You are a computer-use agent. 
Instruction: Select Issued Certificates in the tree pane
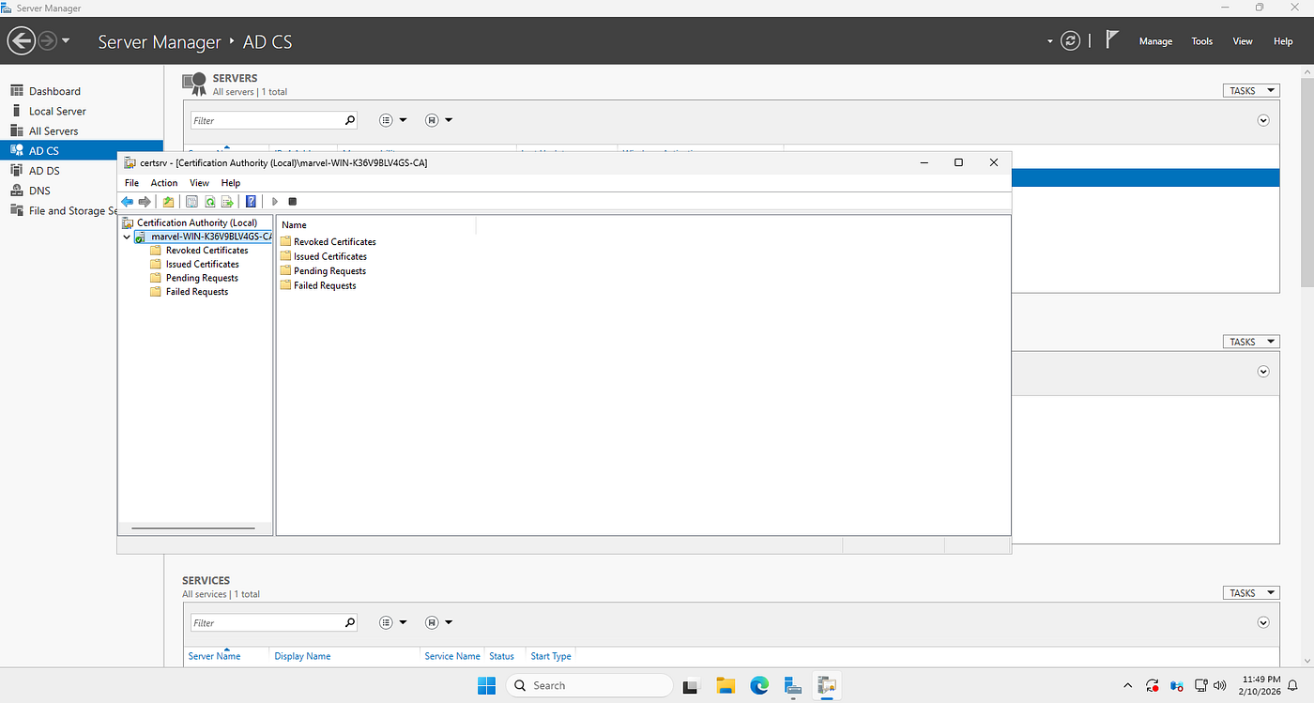202,265
